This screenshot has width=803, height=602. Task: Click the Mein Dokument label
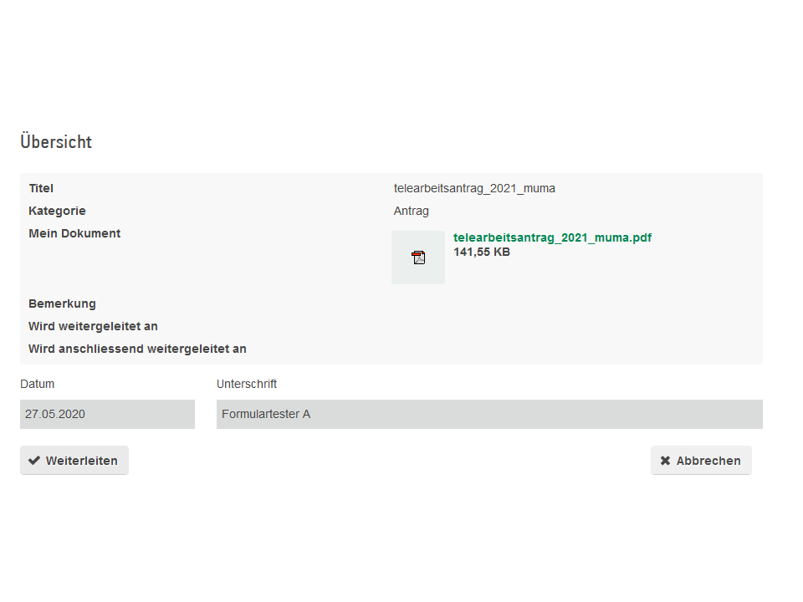(x=74, y=233)
